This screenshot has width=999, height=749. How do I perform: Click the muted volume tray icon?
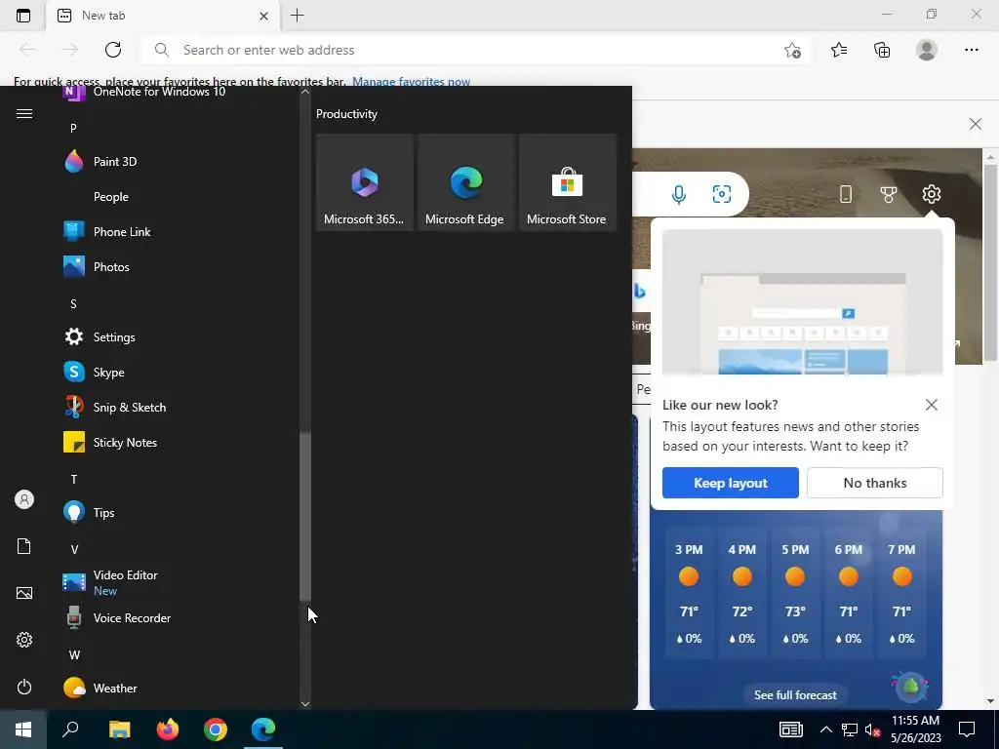pyautogui.click(x=873, y=729)
